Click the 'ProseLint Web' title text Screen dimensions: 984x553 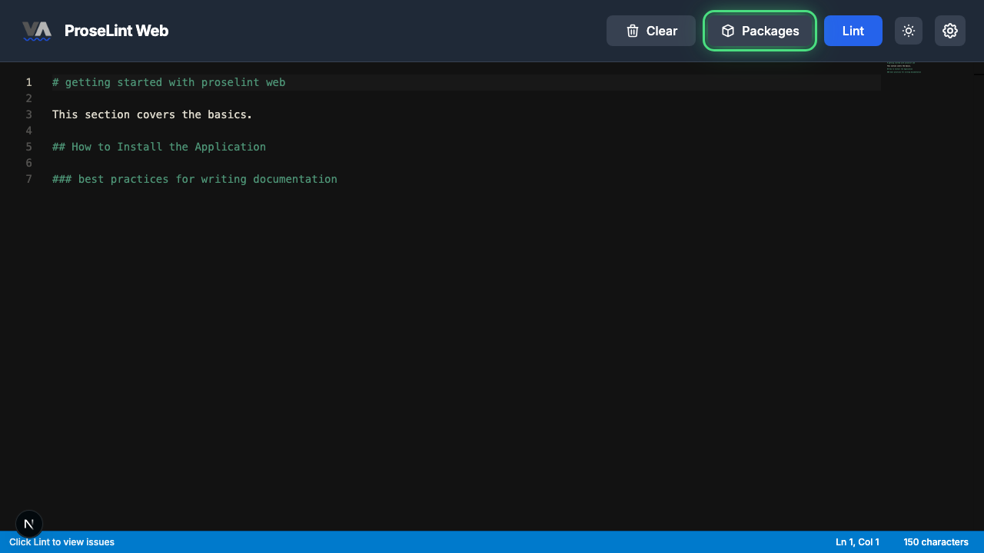[117, 31]
